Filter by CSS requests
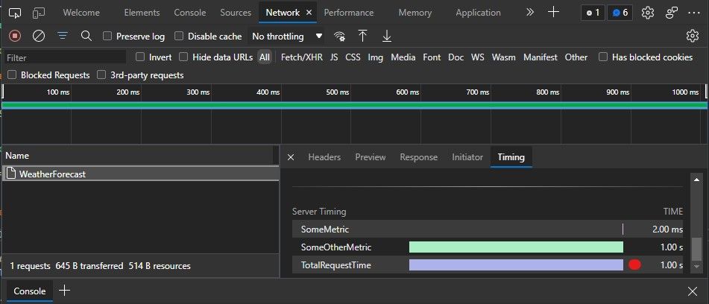709x304 pixels. tap(353, 57)
